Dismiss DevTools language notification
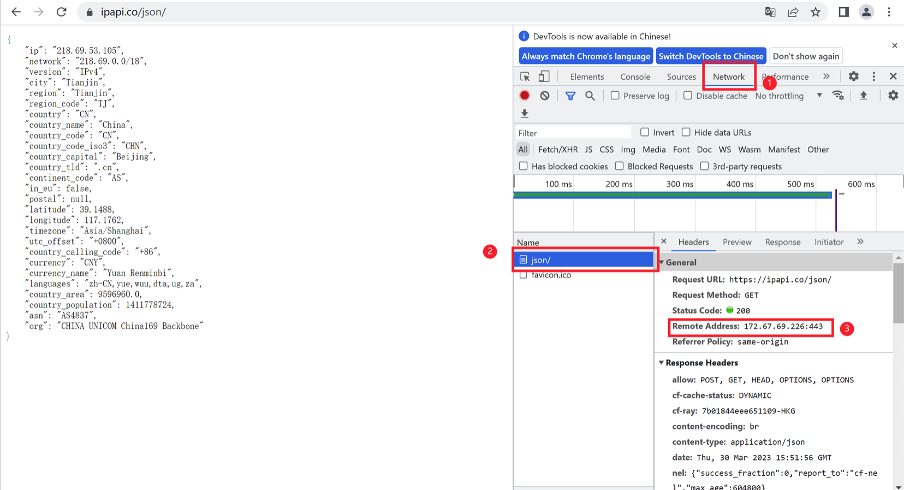This screenshot has height=490, width=904. 894,45
